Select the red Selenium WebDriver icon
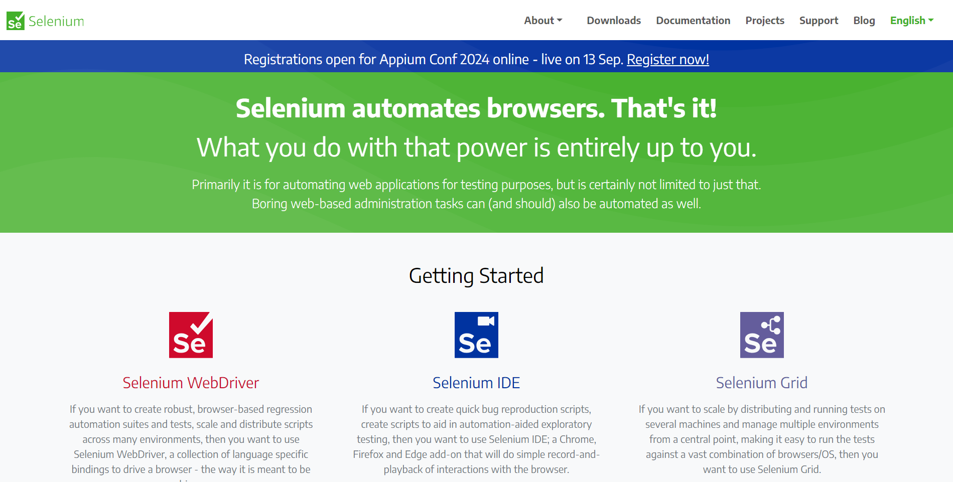The image size is (953, 482). (191, 334)
